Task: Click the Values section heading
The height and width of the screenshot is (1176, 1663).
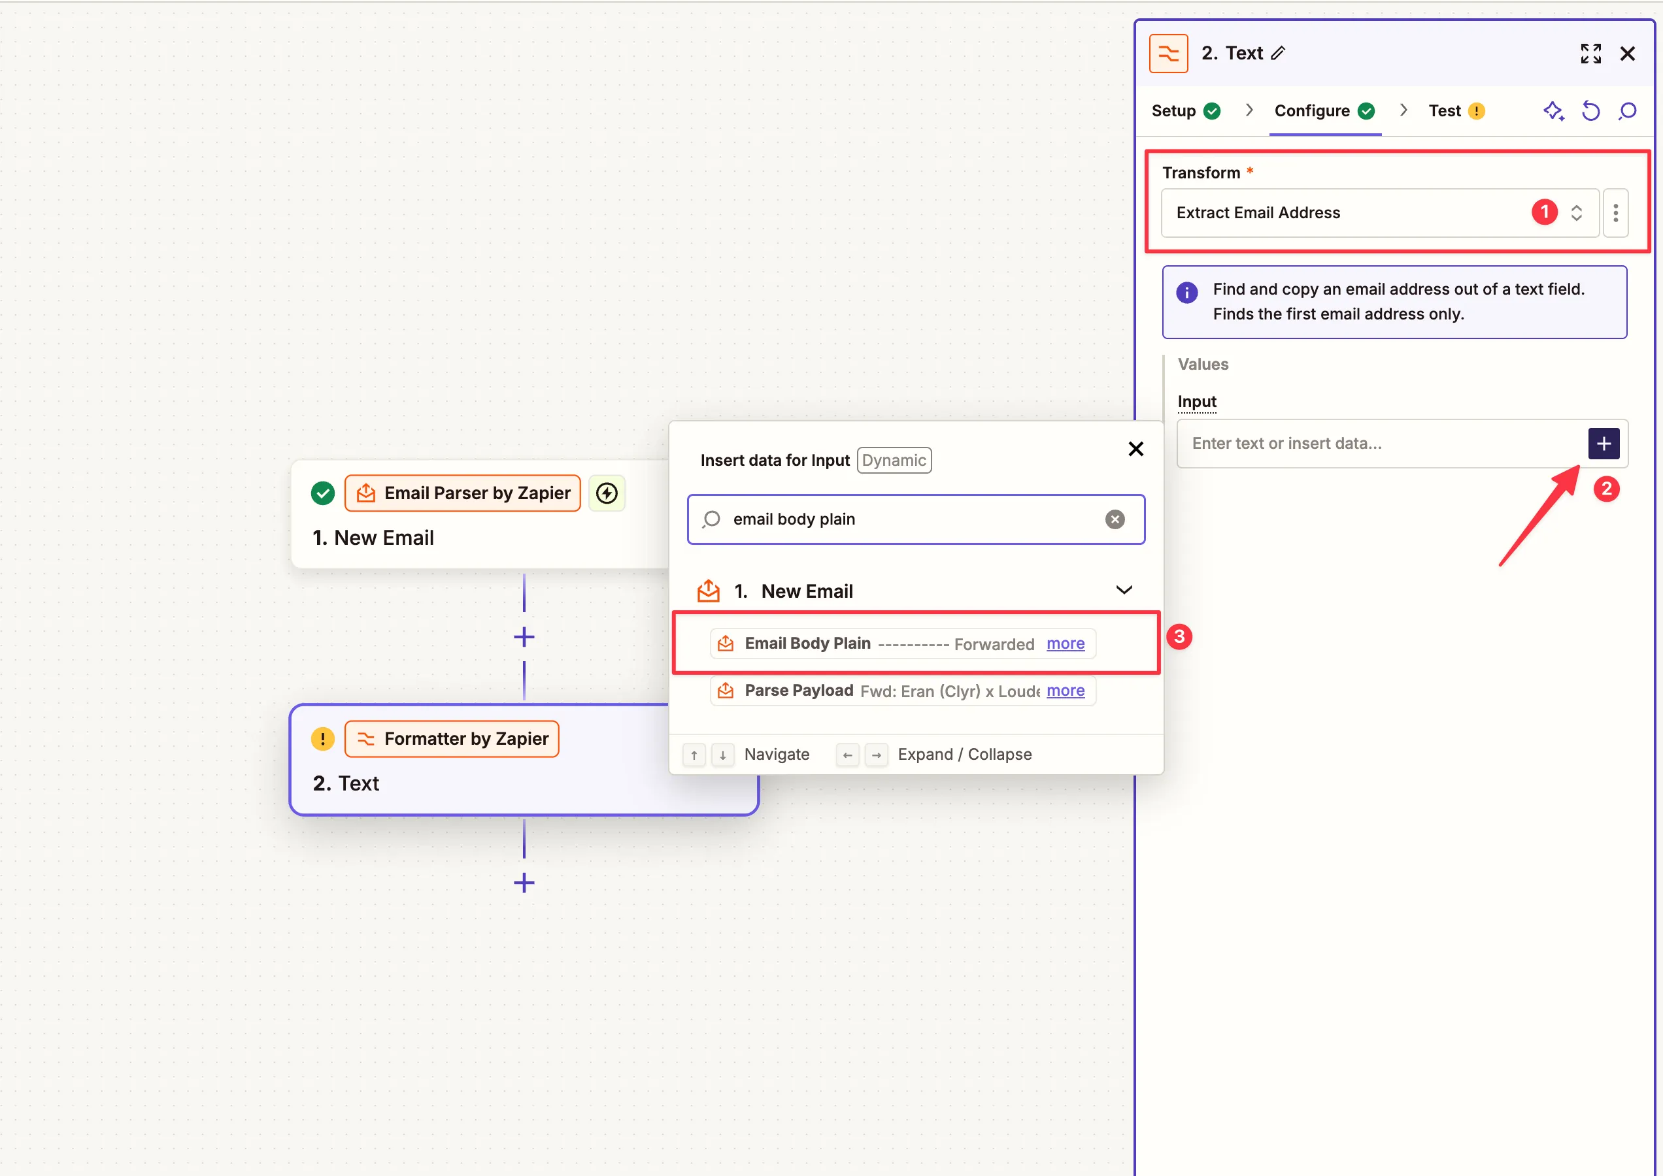Action: [1203, 365]
